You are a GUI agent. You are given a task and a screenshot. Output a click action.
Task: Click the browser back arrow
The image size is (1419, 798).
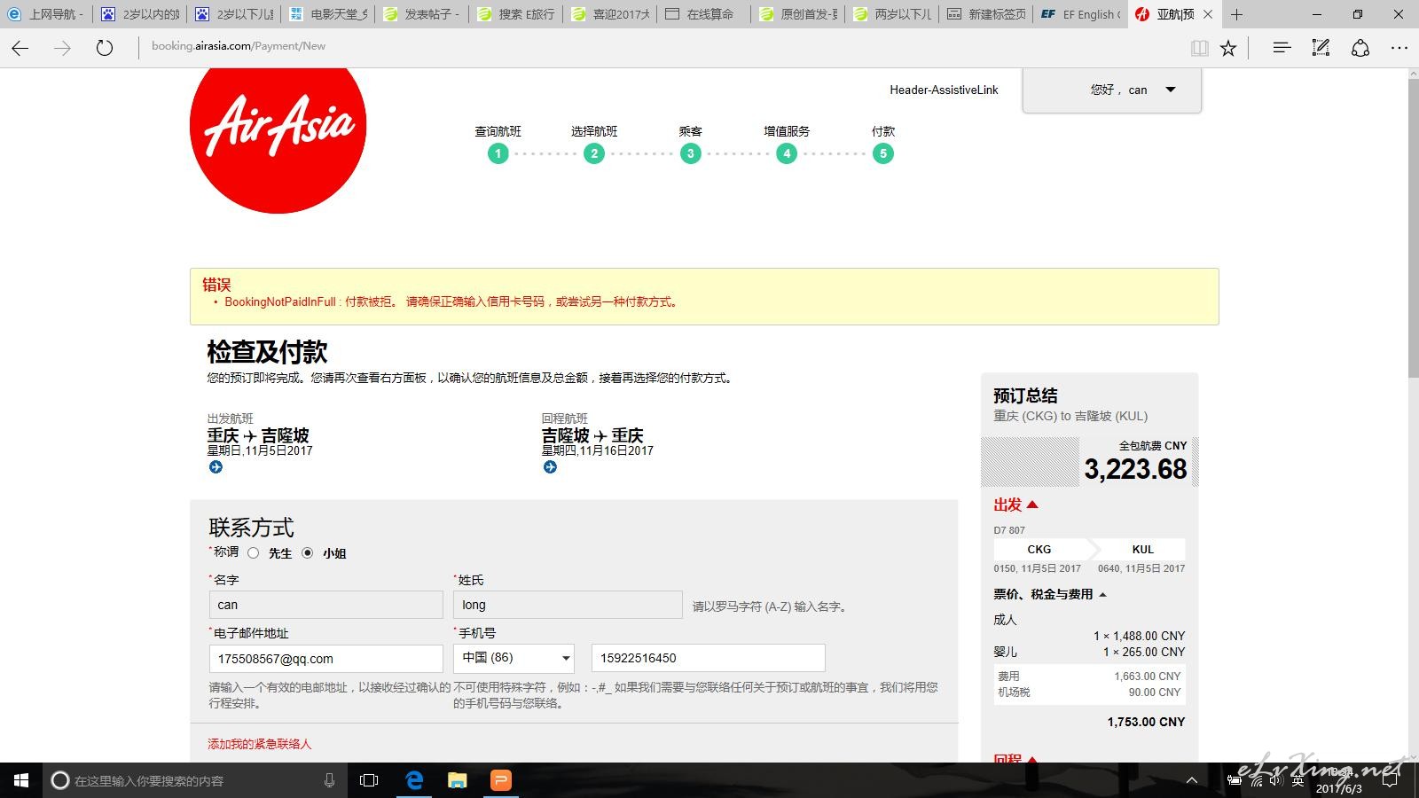coord(20,48)
